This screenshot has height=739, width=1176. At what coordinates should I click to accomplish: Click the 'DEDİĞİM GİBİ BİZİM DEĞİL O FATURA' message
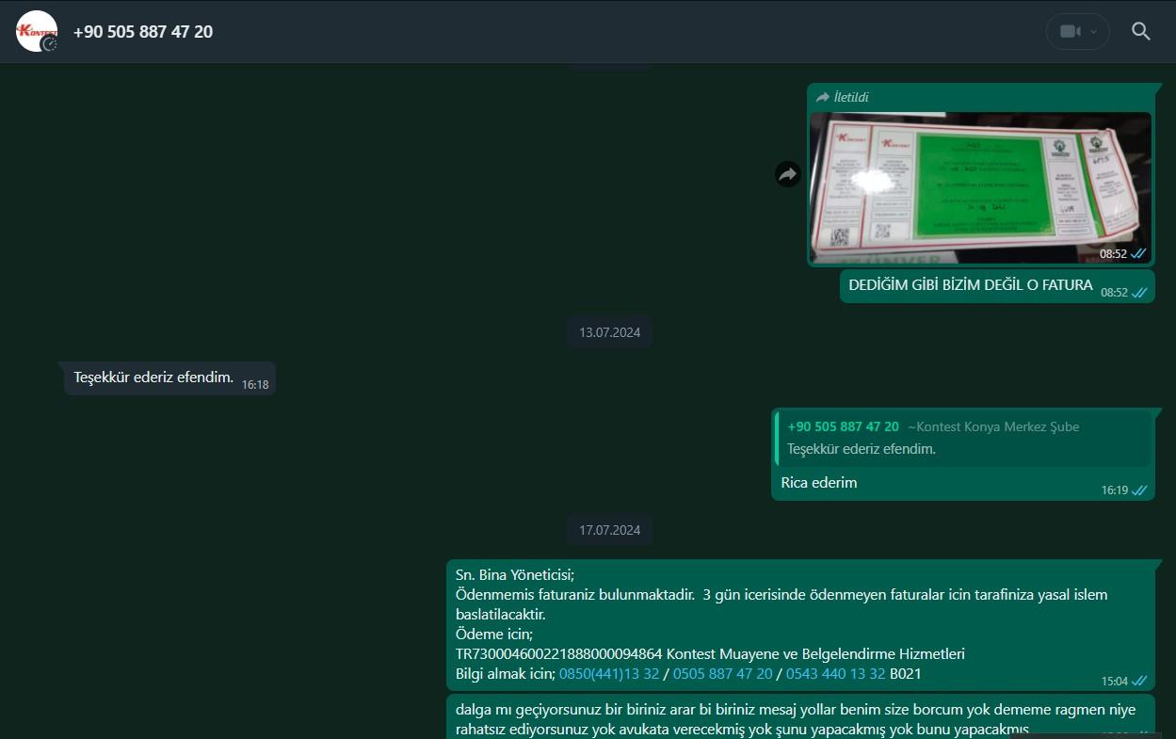click(x=970, y=285)
